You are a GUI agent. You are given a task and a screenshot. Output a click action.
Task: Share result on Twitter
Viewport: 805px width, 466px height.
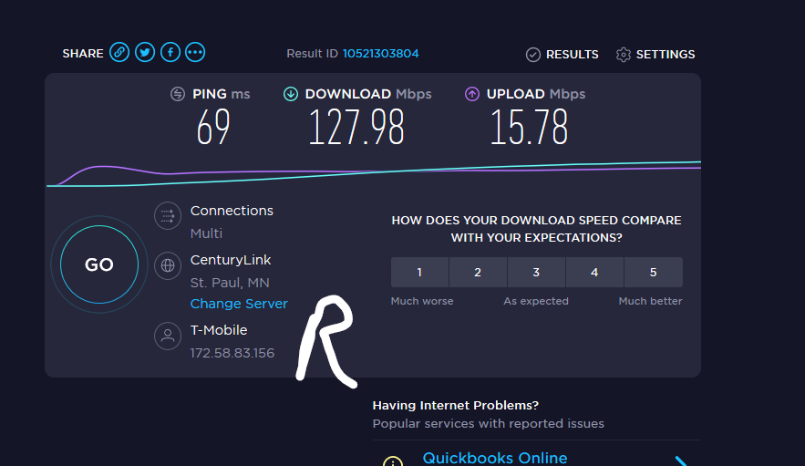[x=145, y=52]
